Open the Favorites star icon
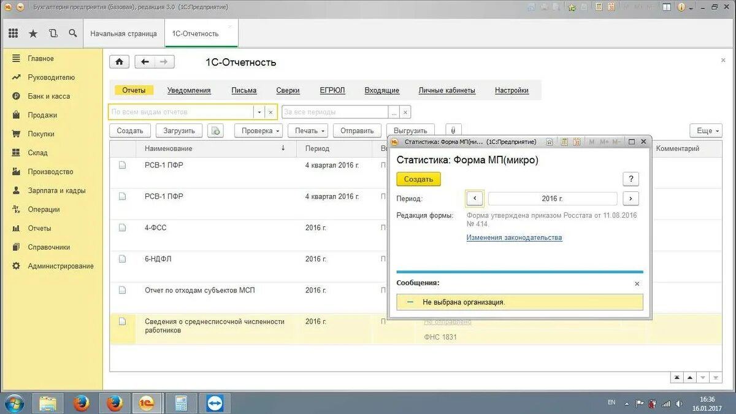The height and width of the screenshot is (414, 736). coord(33,34)
